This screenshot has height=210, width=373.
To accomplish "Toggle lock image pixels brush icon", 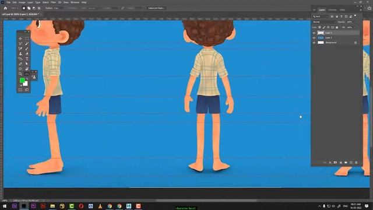I will click(x=324, y=27).
